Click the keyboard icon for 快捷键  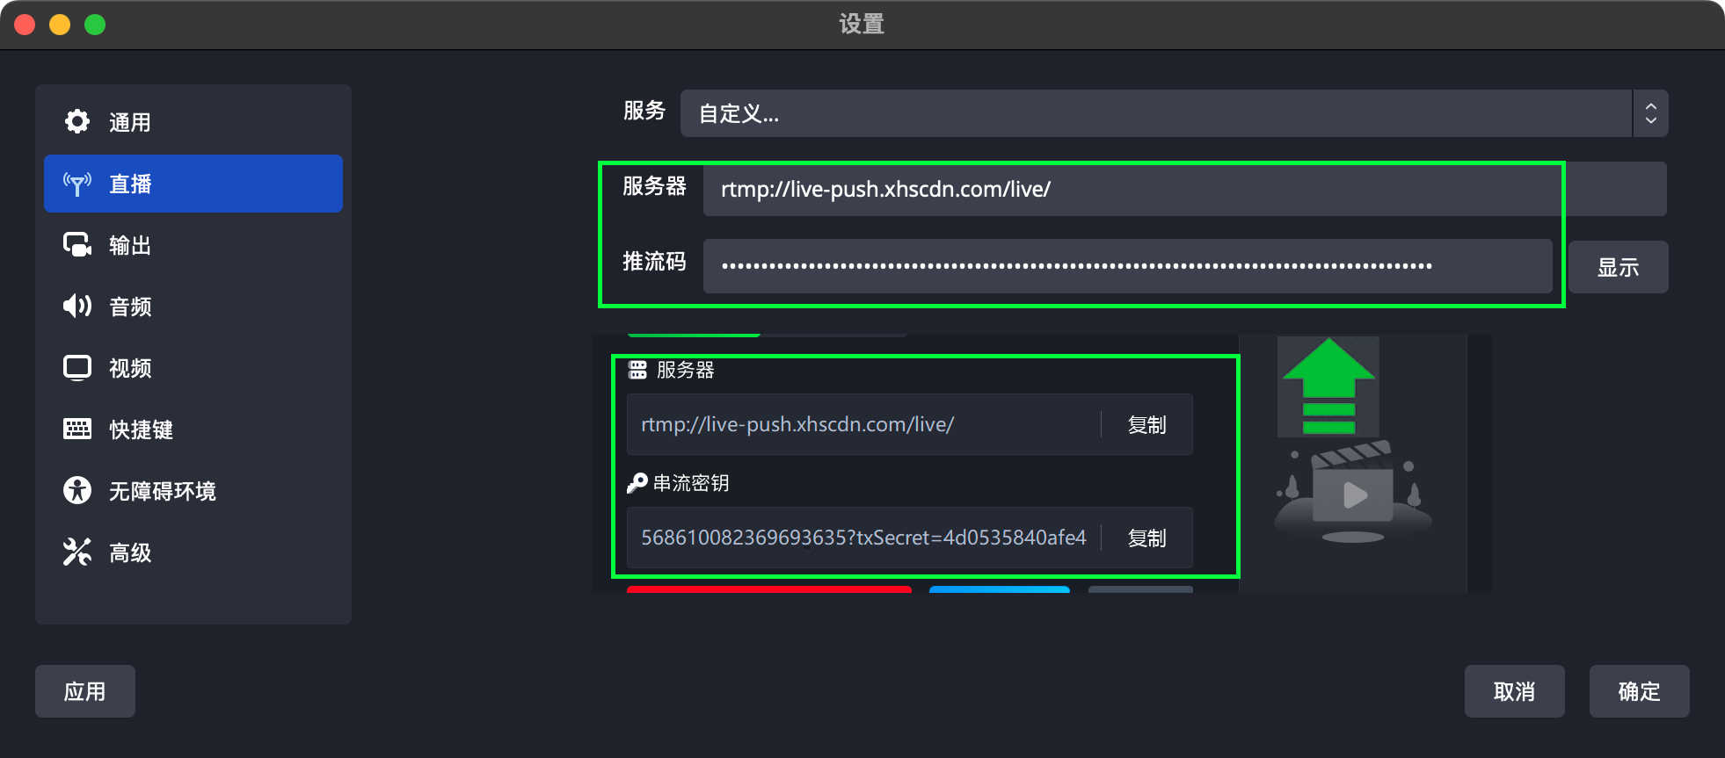[x=77, y=429]
